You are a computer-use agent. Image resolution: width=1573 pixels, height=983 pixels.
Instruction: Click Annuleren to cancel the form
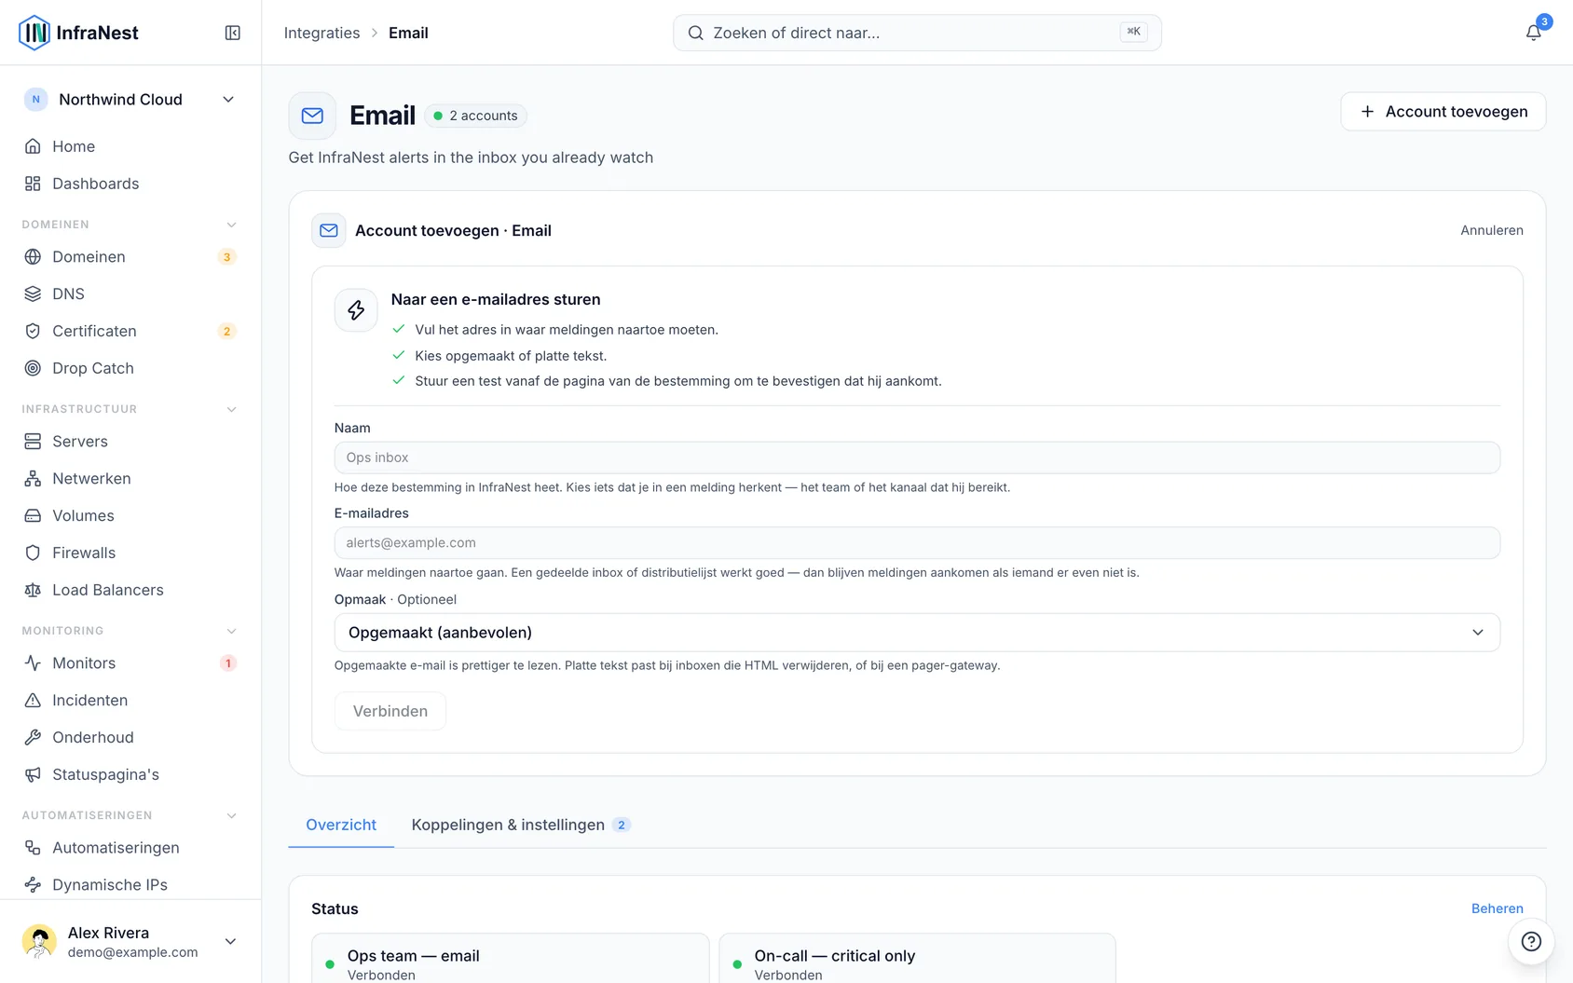[1491, 230]
